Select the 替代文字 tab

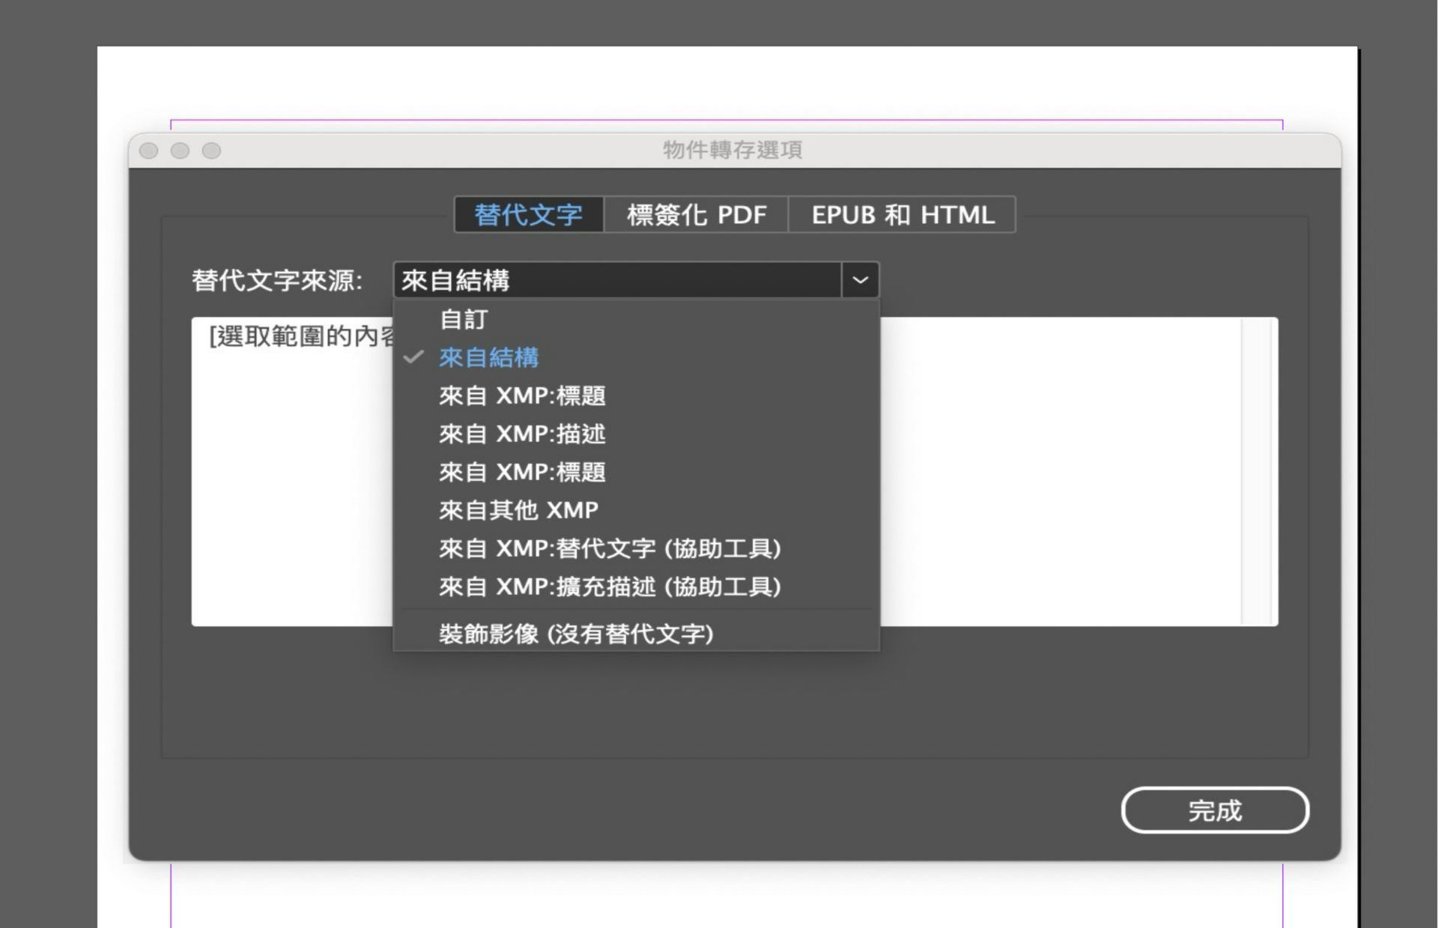527,215
